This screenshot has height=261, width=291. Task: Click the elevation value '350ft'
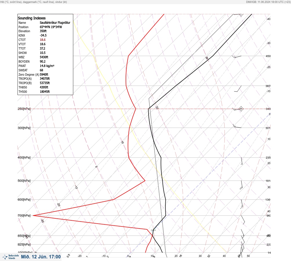tap(43, 31)
